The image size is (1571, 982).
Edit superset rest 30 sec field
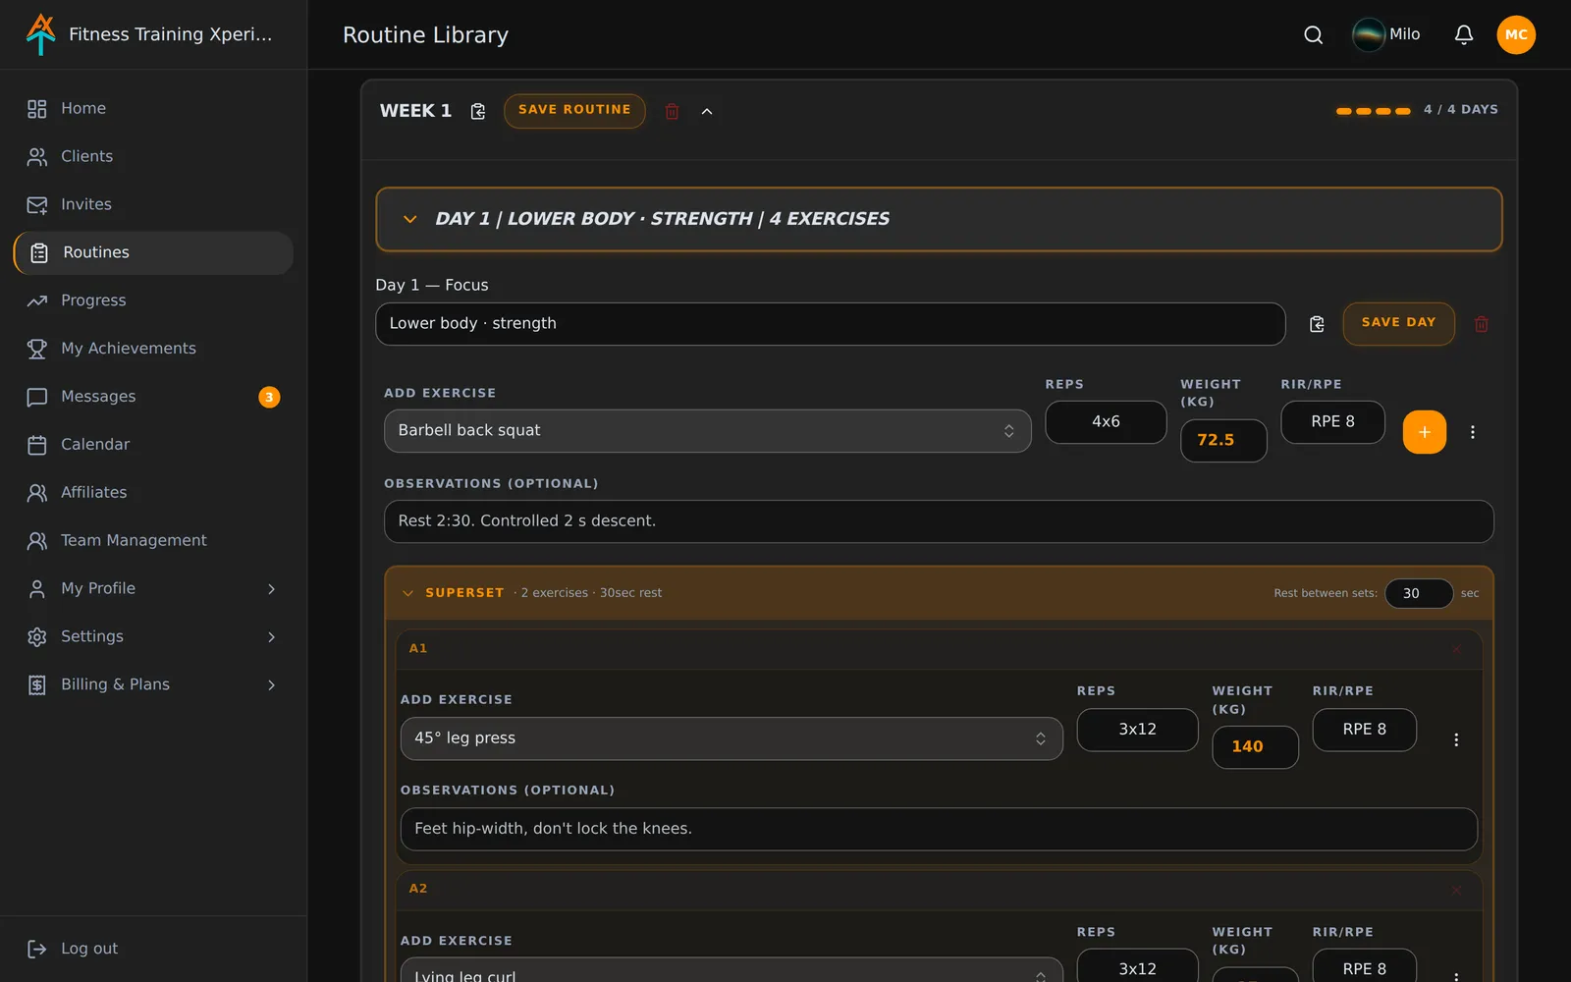tap(1419, 593)
